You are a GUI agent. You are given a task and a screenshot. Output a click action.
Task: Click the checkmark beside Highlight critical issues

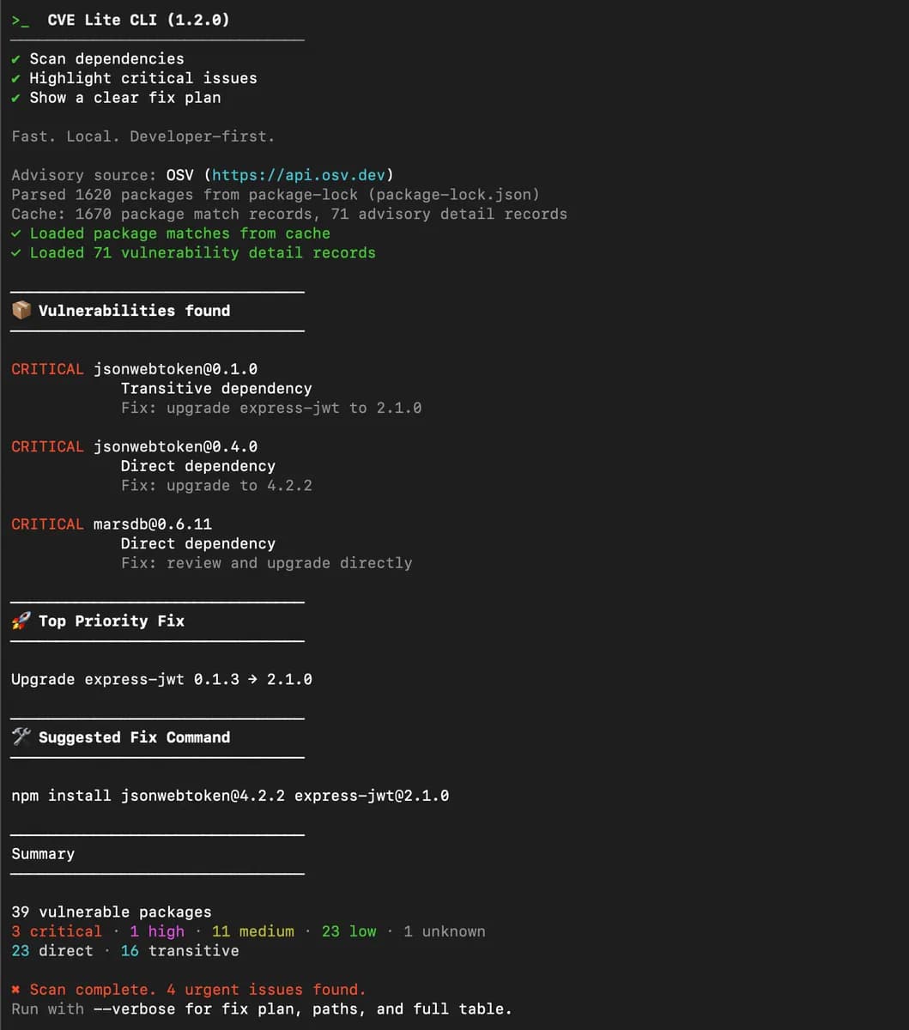(16, 78)
